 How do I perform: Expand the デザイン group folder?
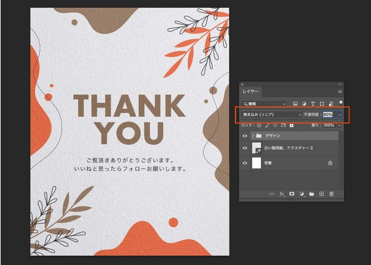(x=253, y=135)
